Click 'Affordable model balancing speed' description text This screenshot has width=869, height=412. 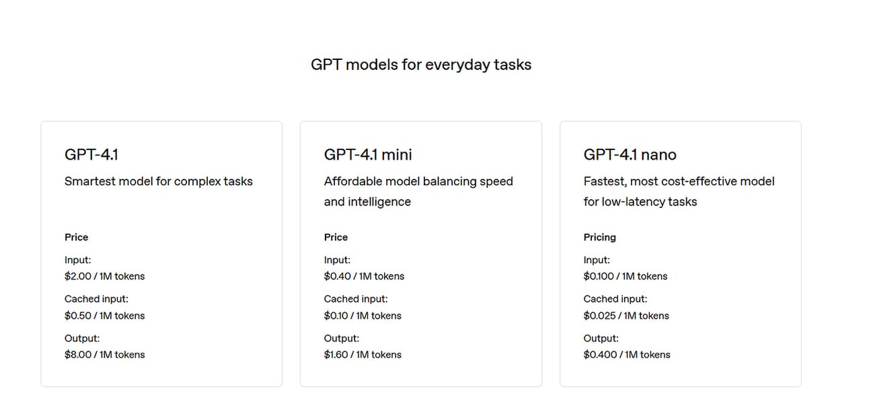[418, 181]
